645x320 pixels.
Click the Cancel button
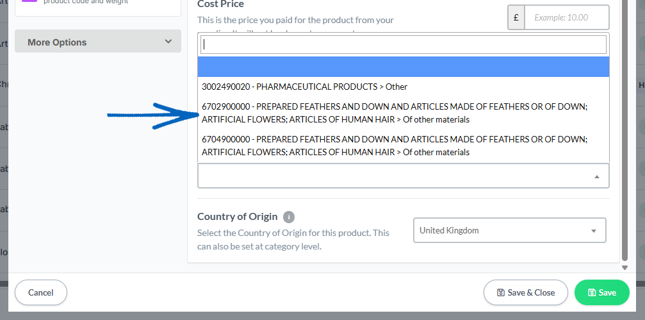tap(41, 292)
